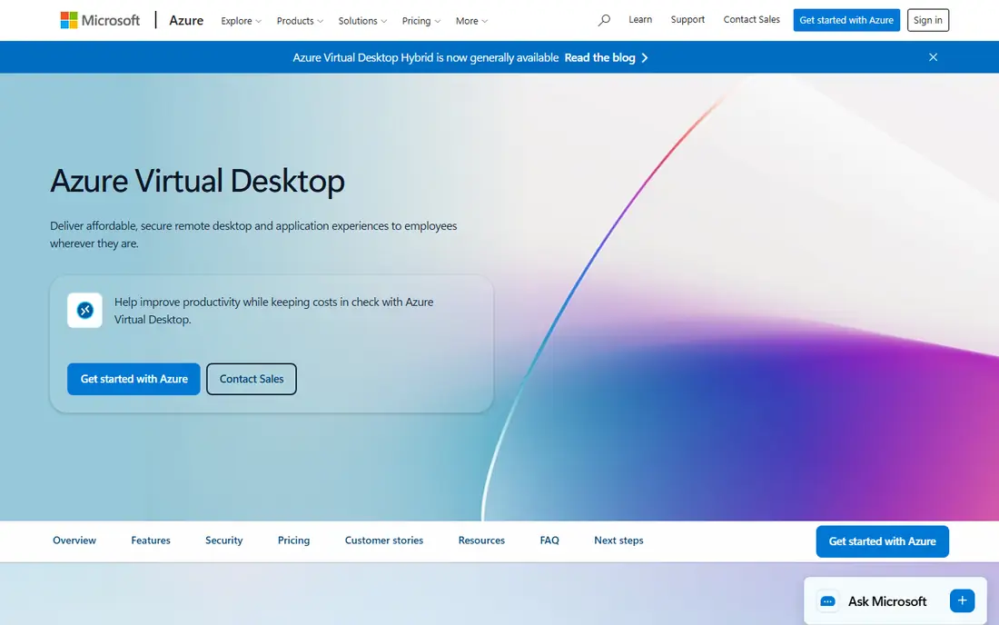Open the Ask Microsoft chat widget
This screenshot has height=625, width=999.
[895, 600]
